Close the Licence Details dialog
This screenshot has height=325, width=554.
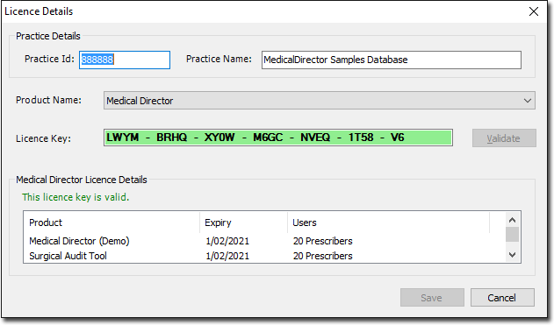(534, 11)
